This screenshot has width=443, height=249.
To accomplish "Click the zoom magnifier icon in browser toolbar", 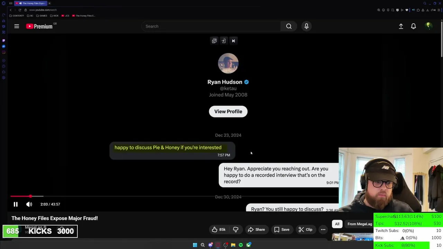I will tap(379, 10).
